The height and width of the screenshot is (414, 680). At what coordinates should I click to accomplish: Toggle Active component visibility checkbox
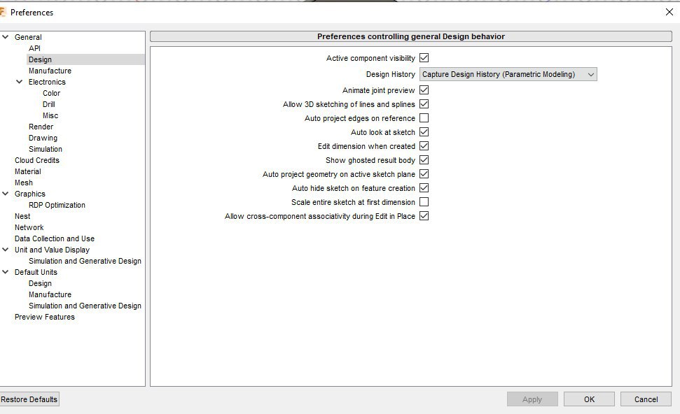[x=424, y=57]
